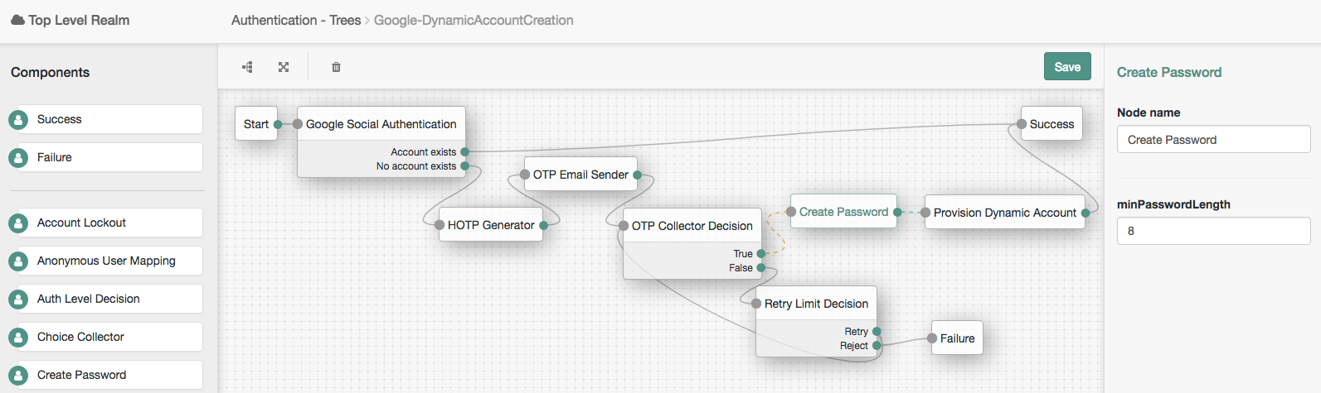
Task: Select the Create Password component in sidebar
Action: [x=110, y=375]
